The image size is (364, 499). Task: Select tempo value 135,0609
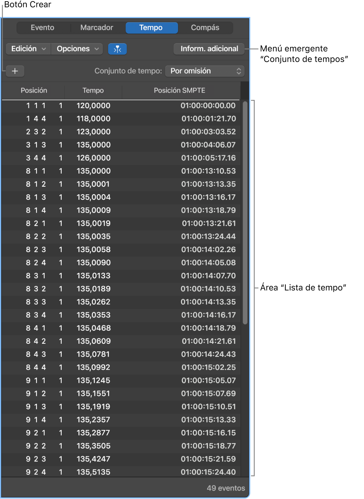[x=93, y=341]
